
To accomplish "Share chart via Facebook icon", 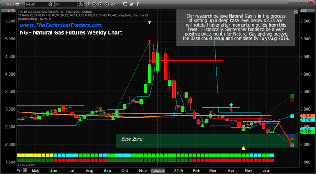I will 138,4.
